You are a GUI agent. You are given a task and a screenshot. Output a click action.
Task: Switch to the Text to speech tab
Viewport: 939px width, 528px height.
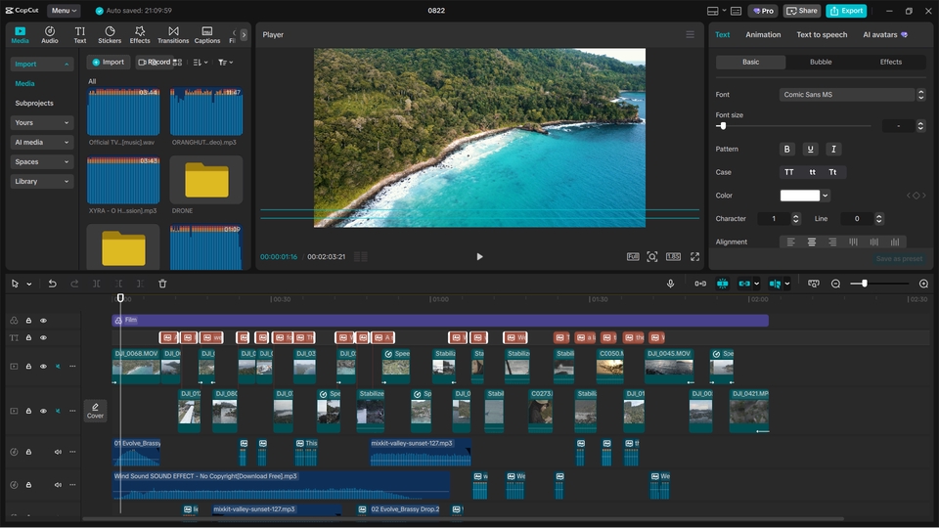[x=822, y=35]
